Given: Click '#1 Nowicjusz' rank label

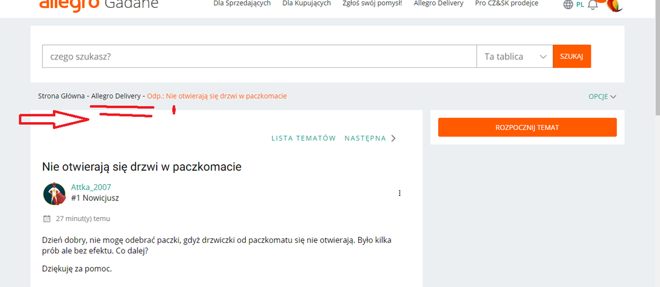Looking at the screenshot, I should (x=94, y=198).
